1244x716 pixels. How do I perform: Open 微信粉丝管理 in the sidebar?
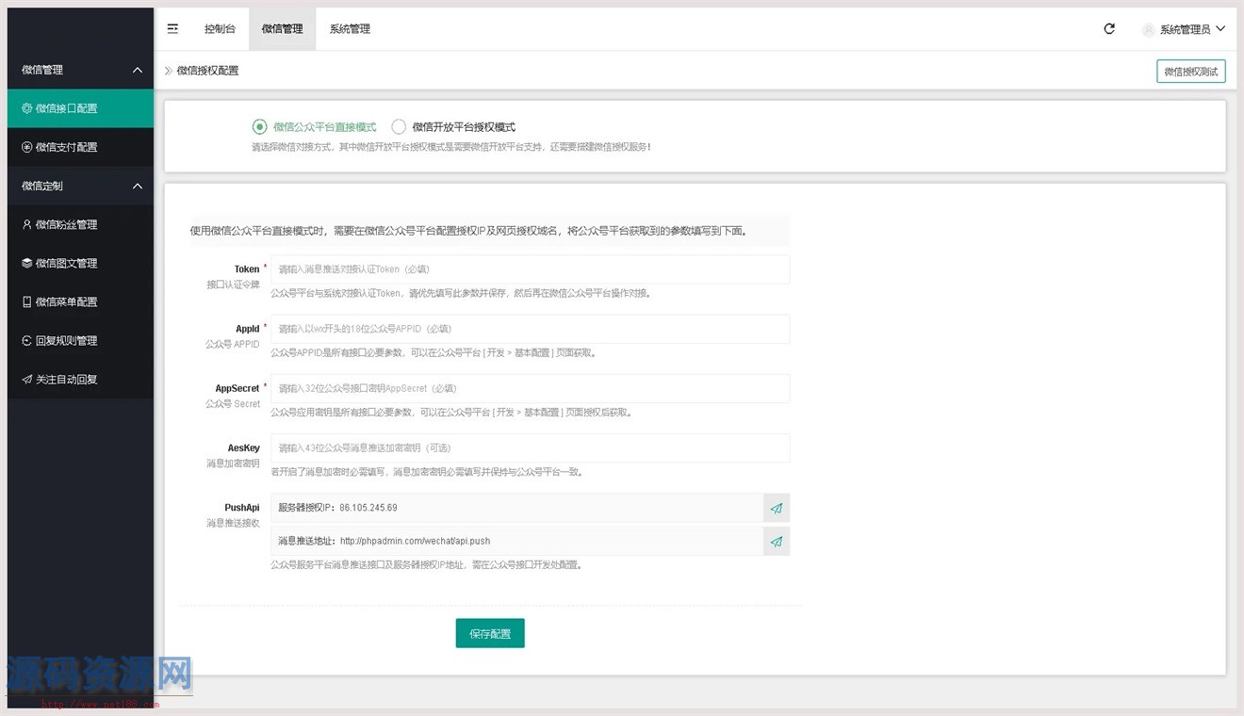pyautogui.click(x=80, y=224)
